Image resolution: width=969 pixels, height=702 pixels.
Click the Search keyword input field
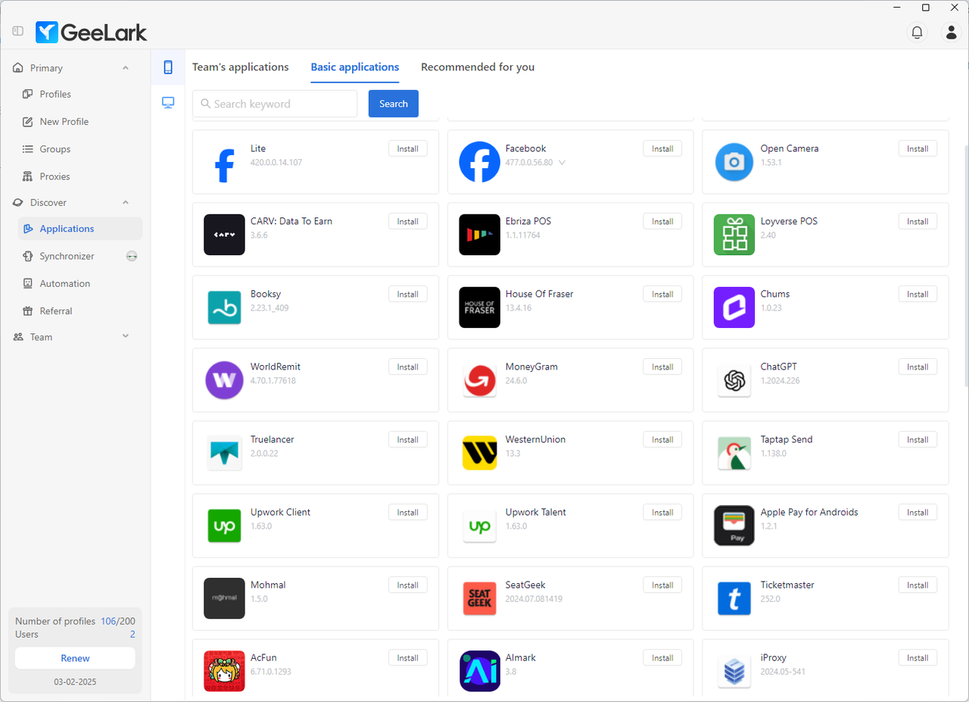tap(275, 104)
